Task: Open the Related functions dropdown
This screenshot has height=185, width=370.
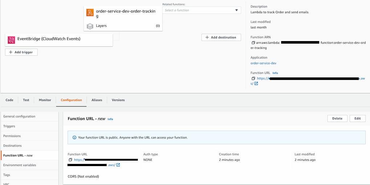Action: (202, 10)
